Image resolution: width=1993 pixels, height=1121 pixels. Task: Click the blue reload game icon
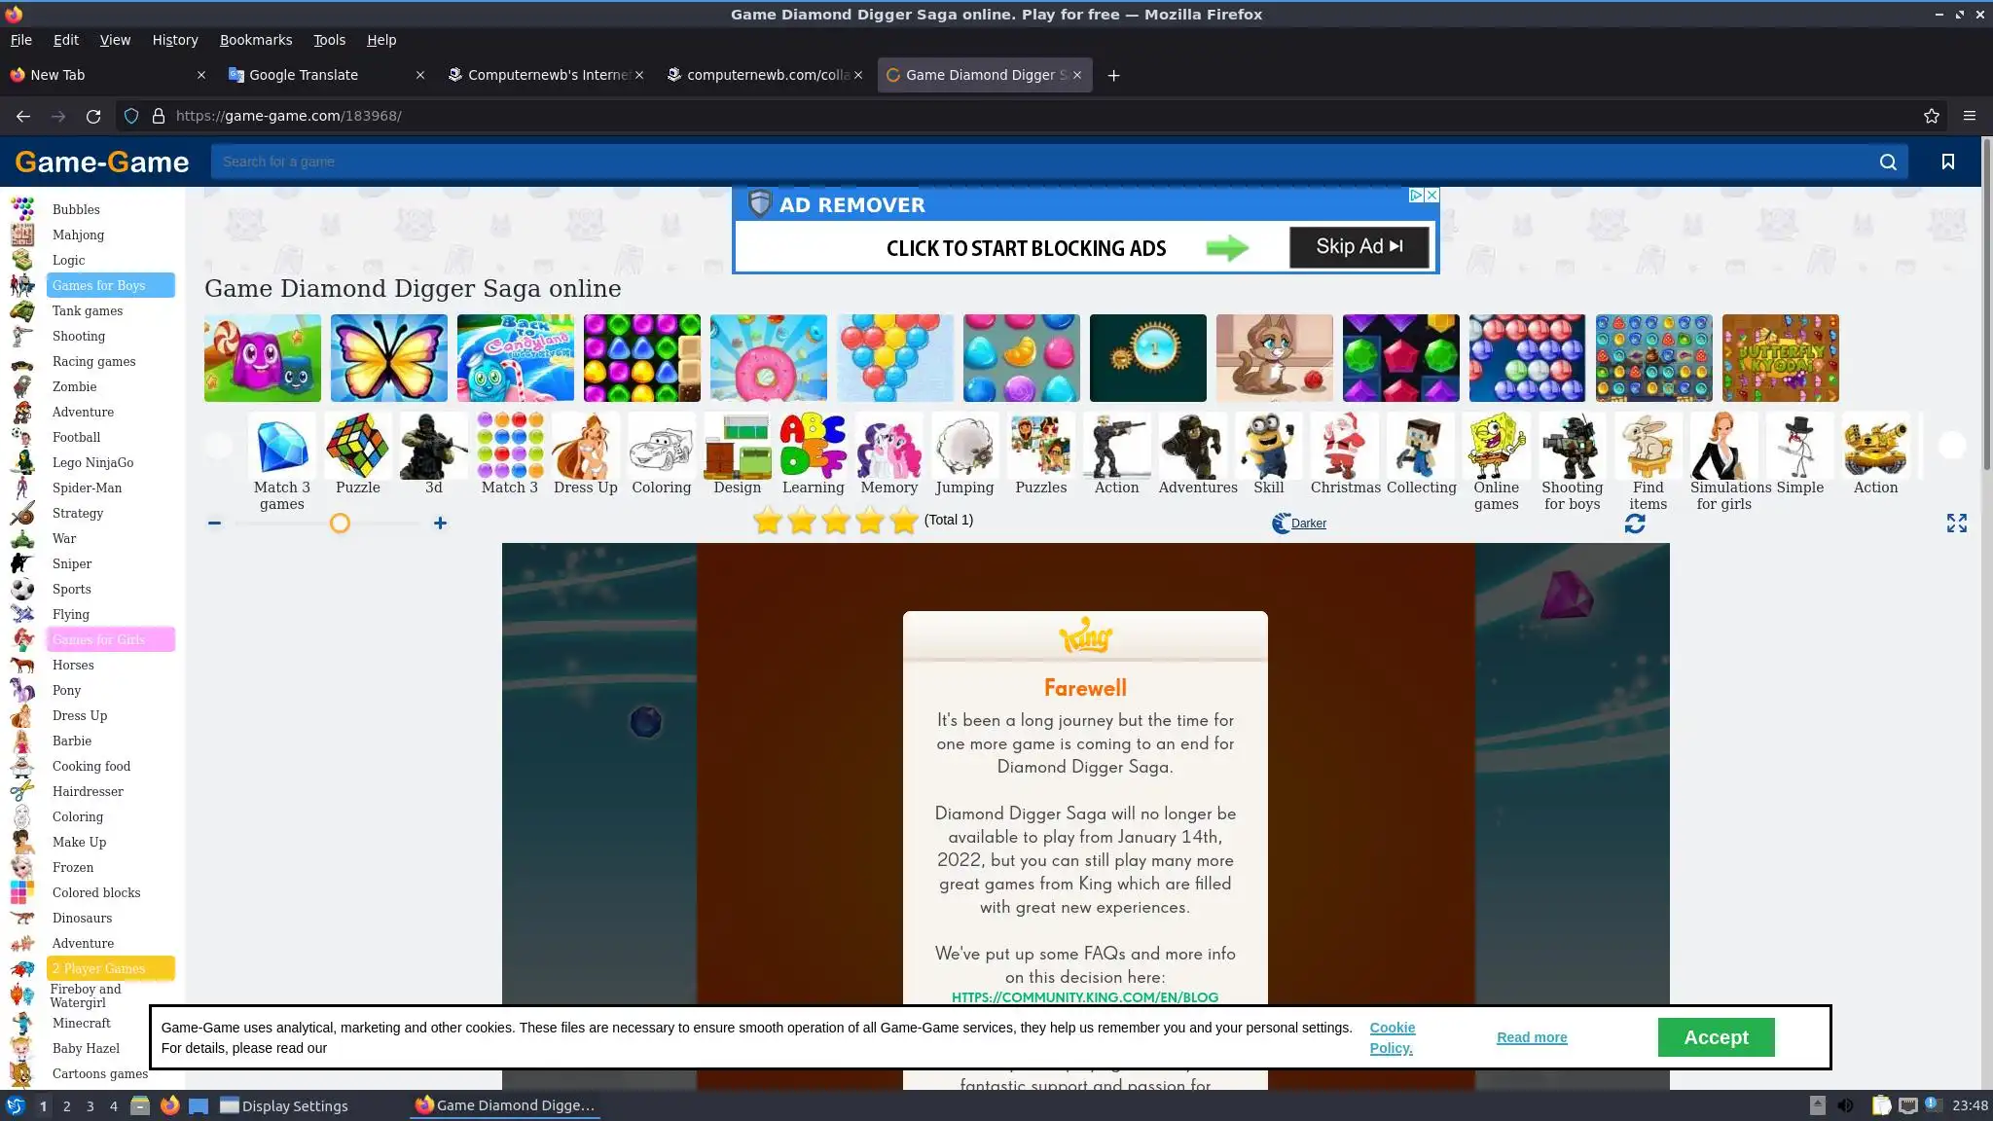pyautogui.click(x=1635, y=524)
